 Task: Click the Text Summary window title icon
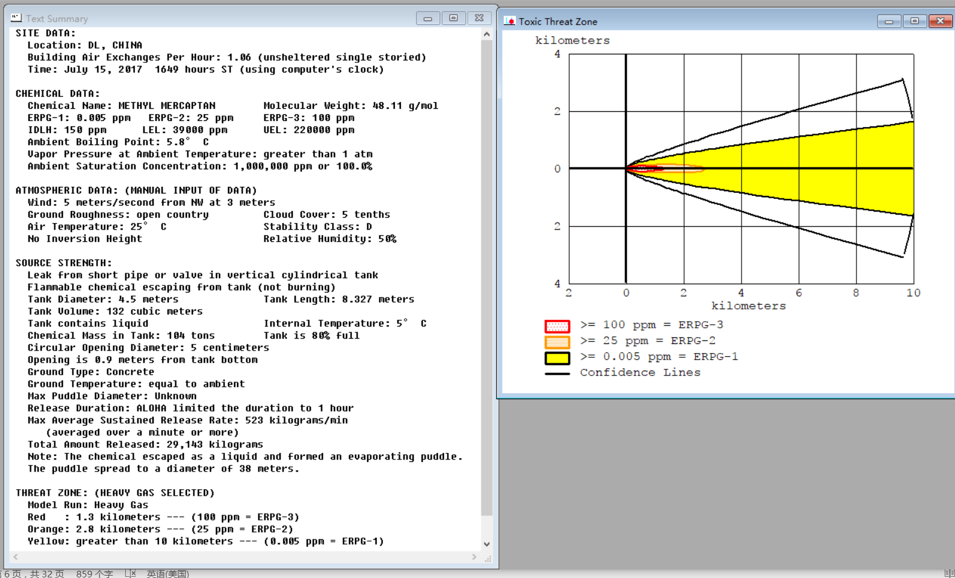pyautogui.click(x=16, y=18)
